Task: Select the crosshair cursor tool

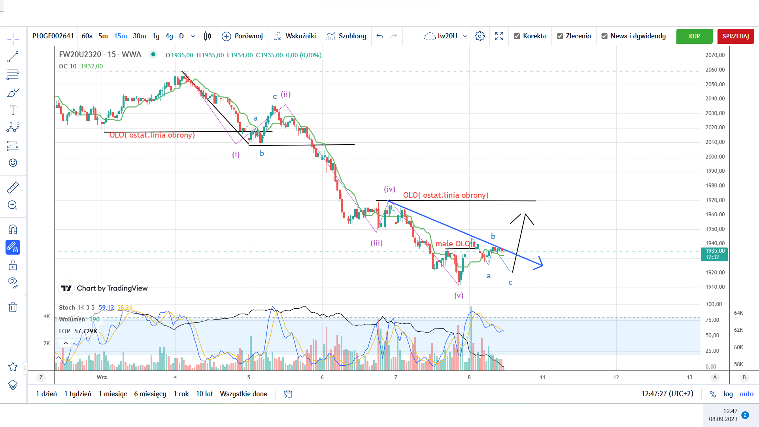Action: [x=13, y=39]
